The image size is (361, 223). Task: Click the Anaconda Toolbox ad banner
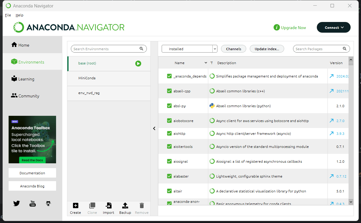pyautogui.click(x=32, y=139)
